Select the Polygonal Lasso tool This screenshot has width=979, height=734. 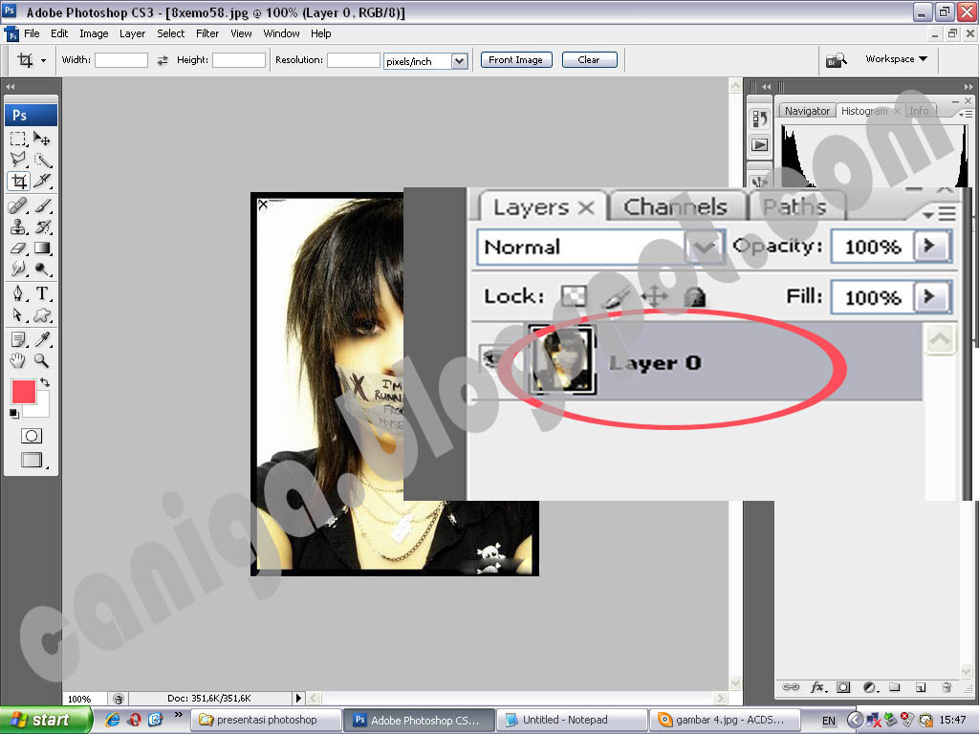(x=19, y=160)
